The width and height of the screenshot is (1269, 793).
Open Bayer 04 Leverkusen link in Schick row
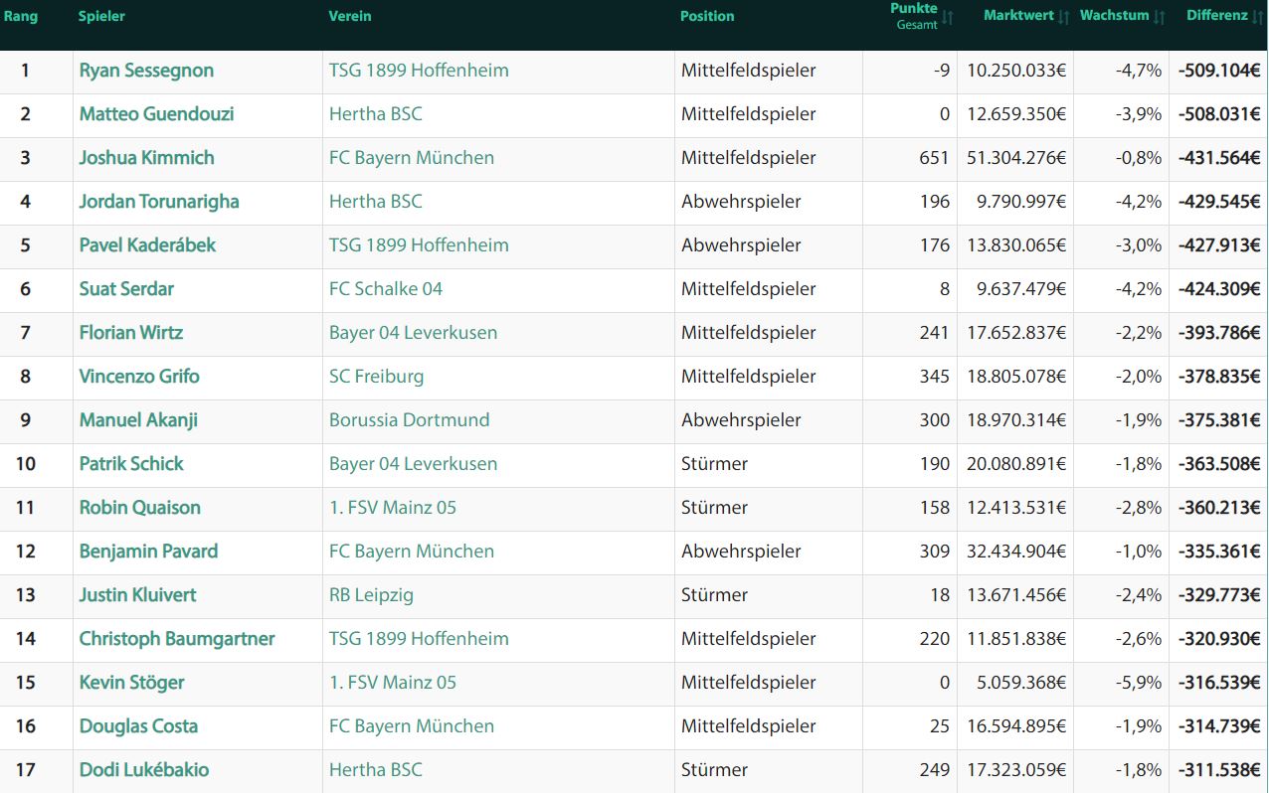(413, 464)
